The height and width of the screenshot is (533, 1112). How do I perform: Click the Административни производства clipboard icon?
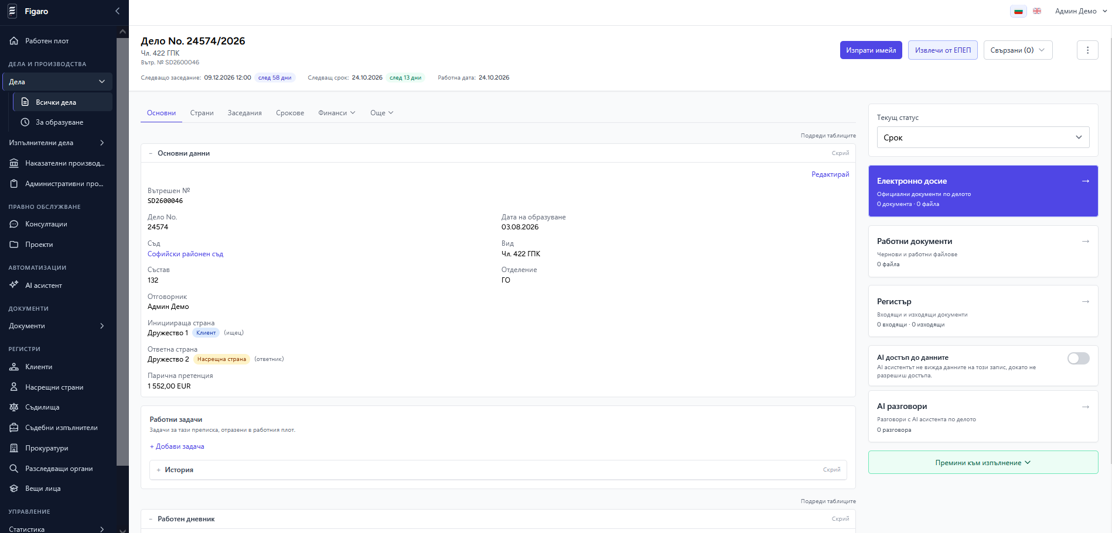click(14, 184)
